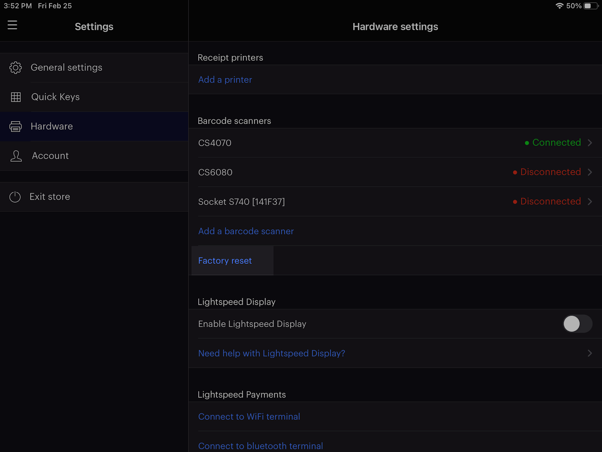The height and width of the screenshot is (452, 602).
Task: Click the Quick Keys grid icon
Action: pyautogui.click(x=16, y=97)
